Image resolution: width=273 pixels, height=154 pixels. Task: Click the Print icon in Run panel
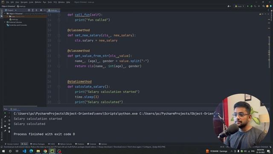click(9, 128)
